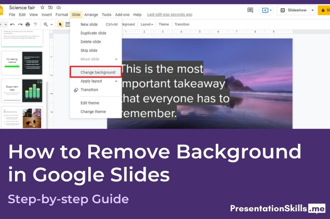Click the print icon
This screenshot has height=219, width=330.
pyautogui.click(x=28, y=24)
